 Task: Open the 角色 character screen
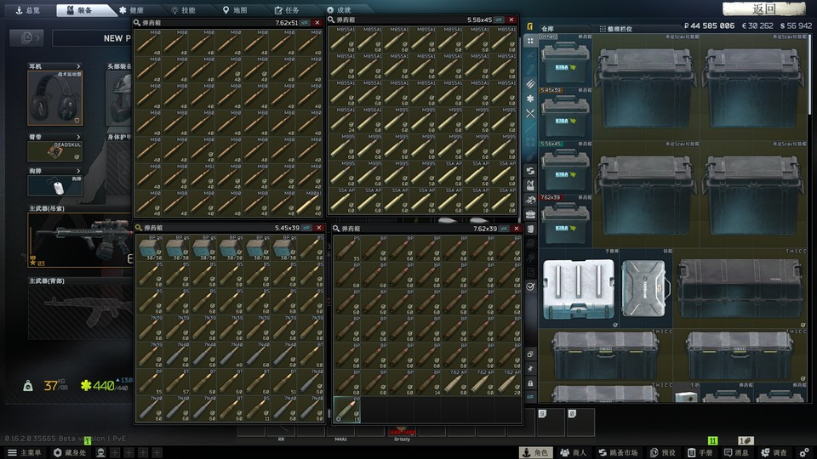coord(535,452)
